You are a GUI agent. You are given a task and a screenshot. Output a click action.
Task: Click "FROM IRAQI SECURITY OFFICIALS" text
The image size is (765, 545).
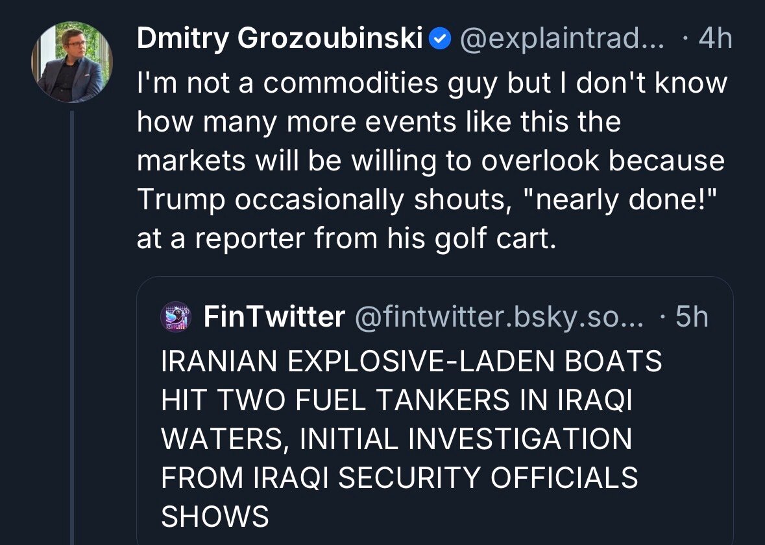[x=399, y=478]
